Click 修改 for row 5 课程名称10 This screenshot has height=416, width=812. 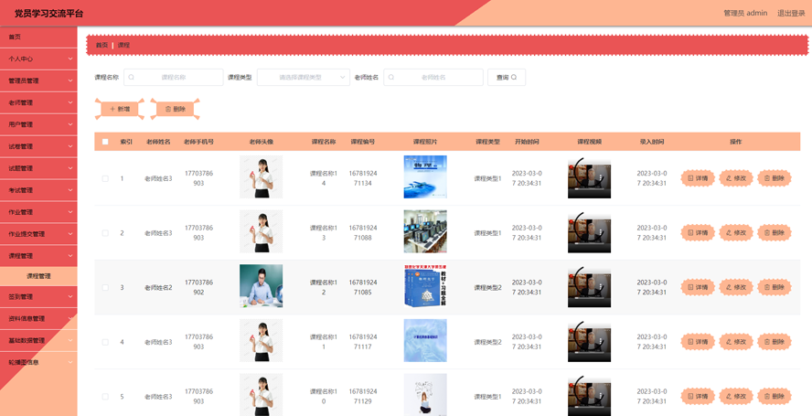click(x=736, y=396)
